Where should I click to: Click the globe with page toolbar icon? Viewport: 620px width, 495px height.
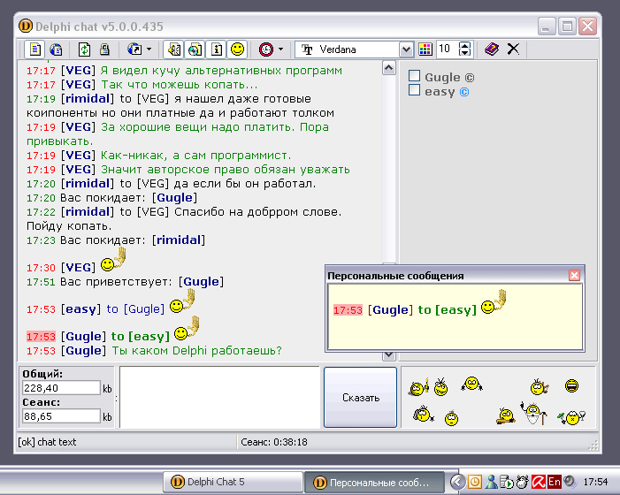[x=56, y=49]
